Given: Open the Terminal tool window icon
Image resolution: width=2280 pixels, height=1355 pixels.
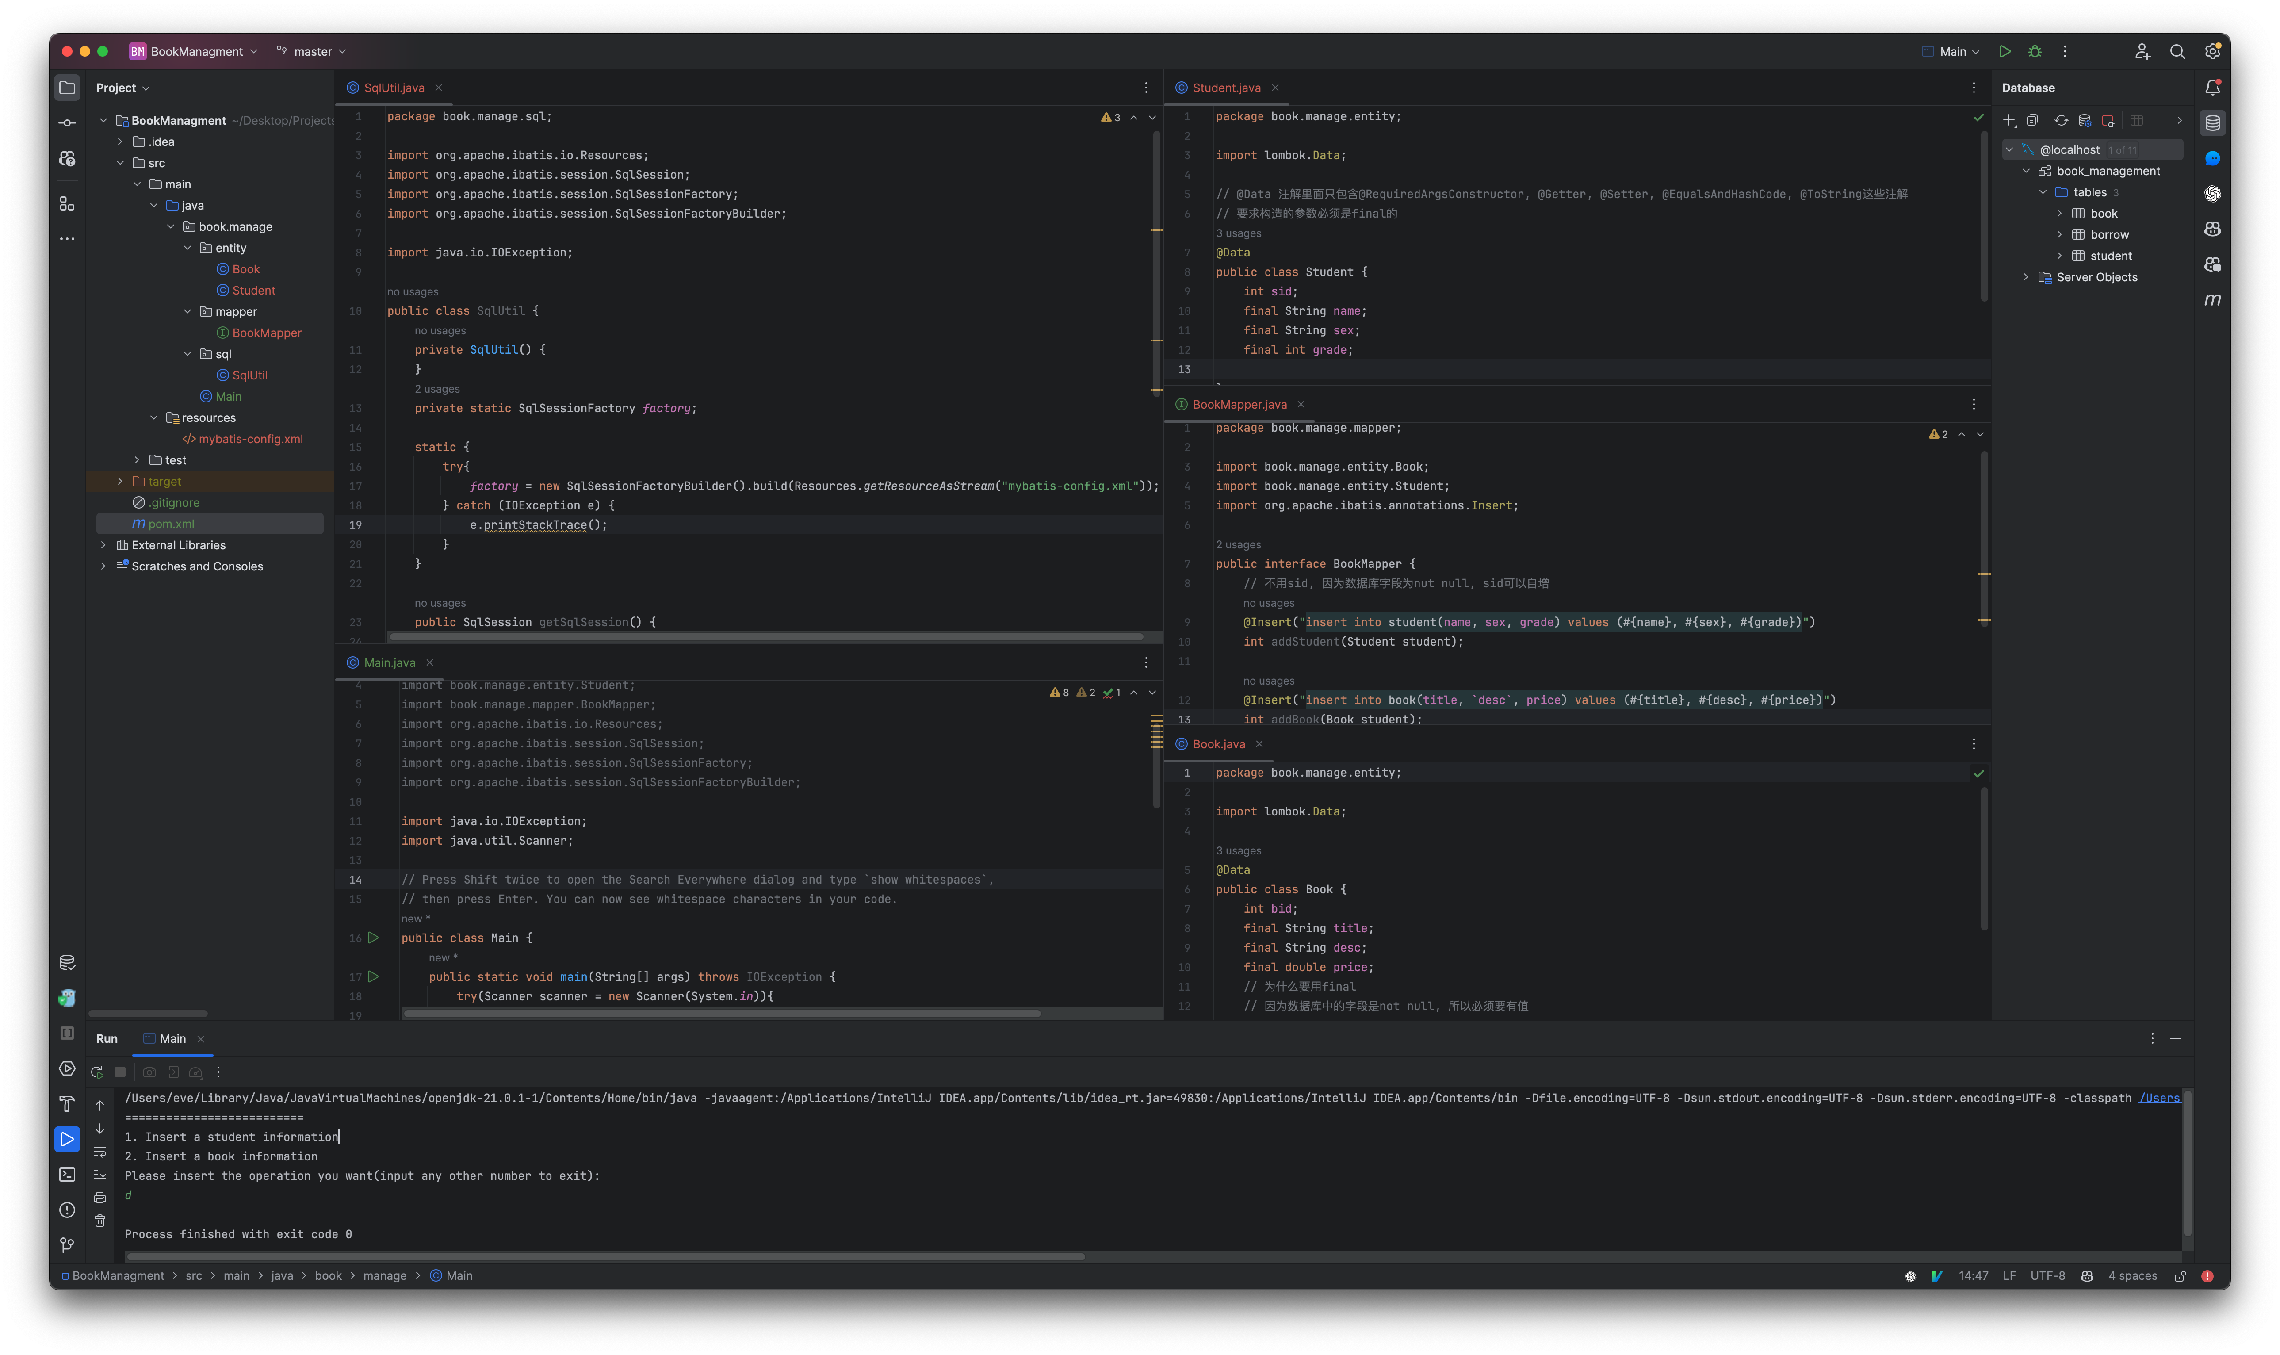Looking at the screenshot, I should (67, 1175).
